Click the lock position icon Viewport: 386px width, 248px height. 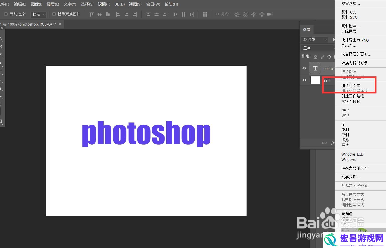(329, 57)
